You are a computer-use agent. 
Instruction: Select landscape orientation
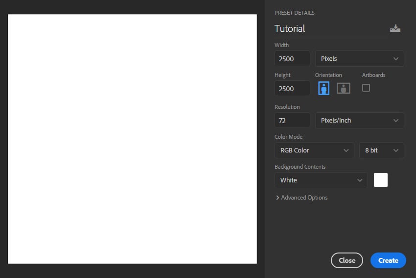point(344,88)
